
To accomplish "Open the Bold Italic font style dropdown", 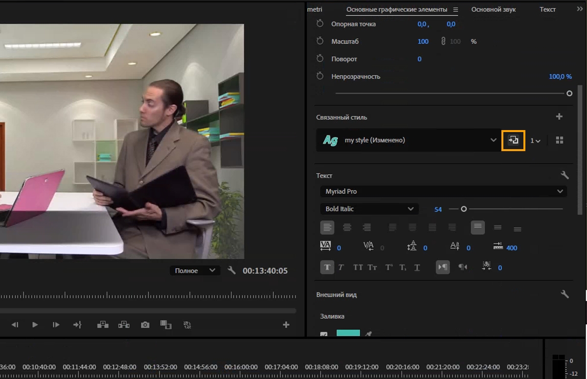I will (x=369, y=209).
